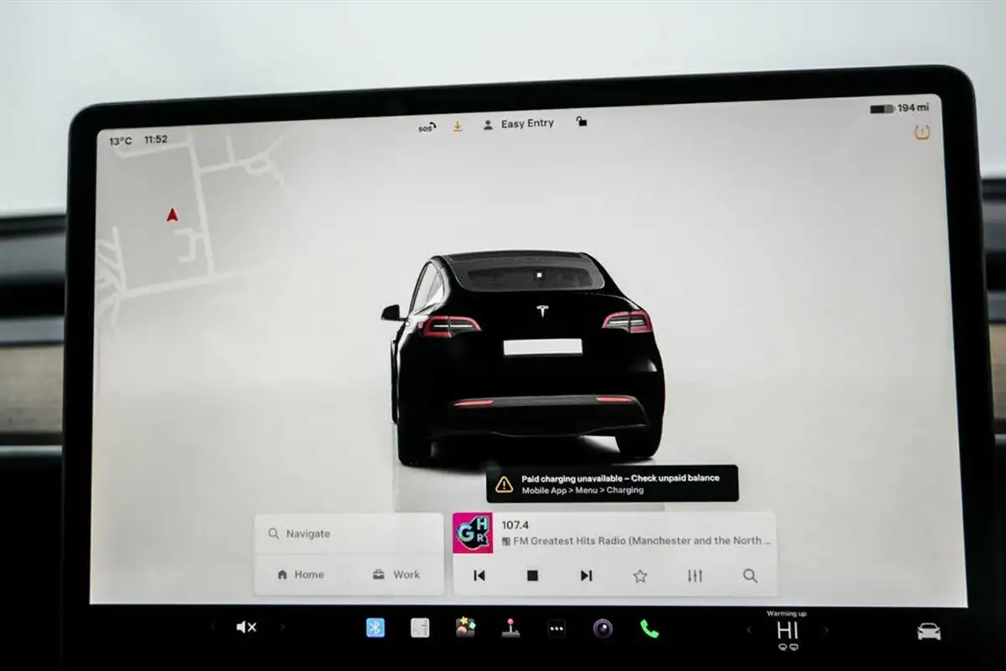Skip to previous radio station

479,575
